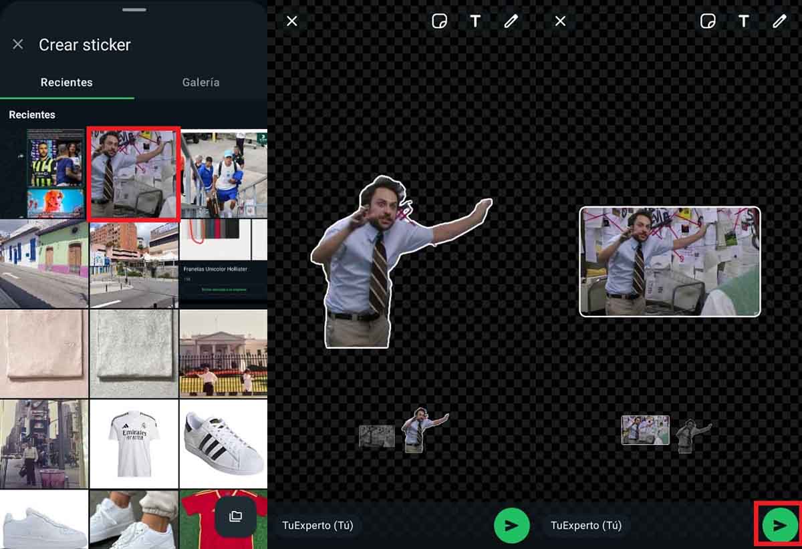Select the Text tool in the right editor
802x549 pixels.
click(x=743, y=21)
